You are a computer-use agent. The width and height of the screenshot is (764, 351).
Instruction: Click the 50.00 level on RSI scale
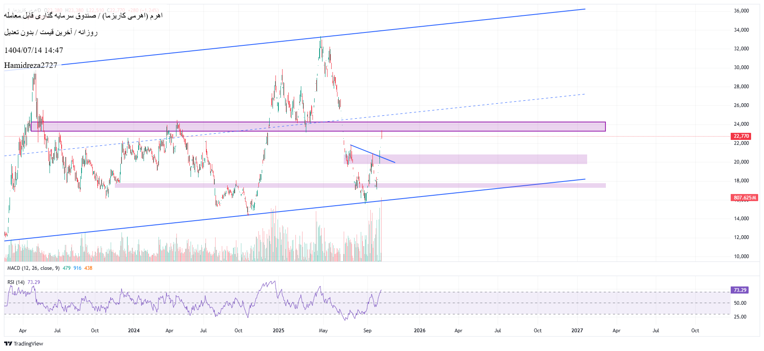(x=740, y=303)
